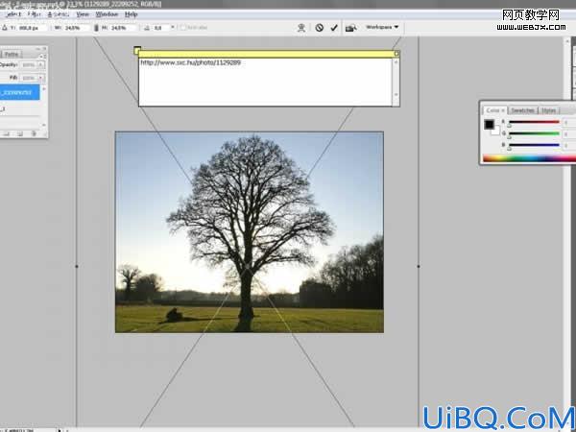Viewport: 576px width, 432px height.
Task: Open the Layers panel options menu
Action: tap(42, 57)
